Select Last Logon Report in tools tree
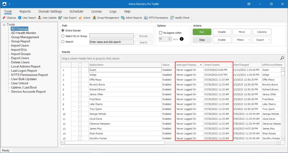 24,71
